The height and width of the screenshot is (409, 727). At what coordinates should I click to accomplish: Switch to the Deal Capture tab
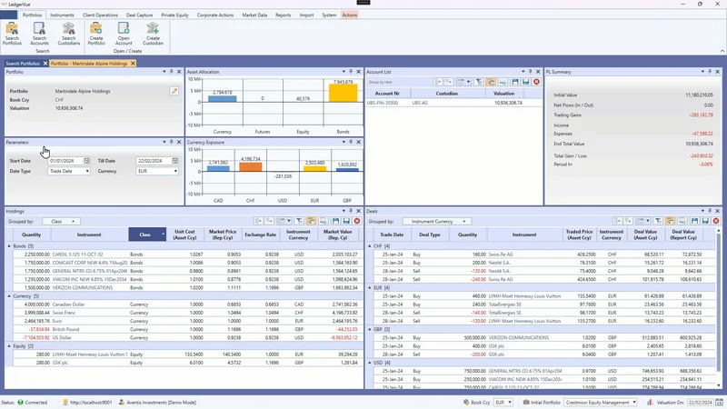point(139,15)
